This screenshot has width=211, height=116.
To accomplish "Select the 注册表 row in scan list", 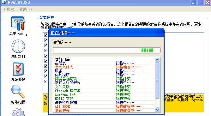I will (x=104, y=63).
